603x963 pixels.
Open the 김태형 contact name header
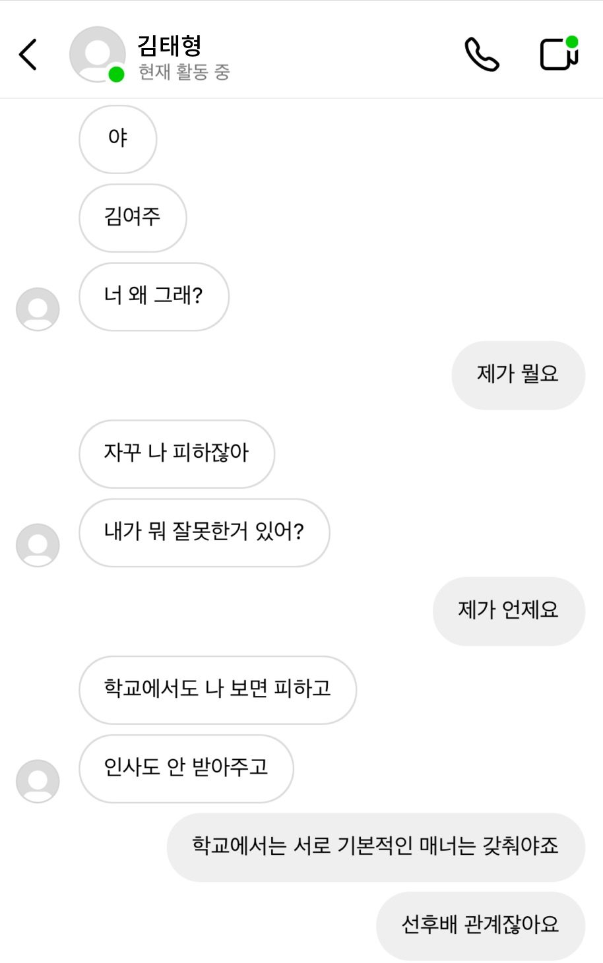point(170,45)
